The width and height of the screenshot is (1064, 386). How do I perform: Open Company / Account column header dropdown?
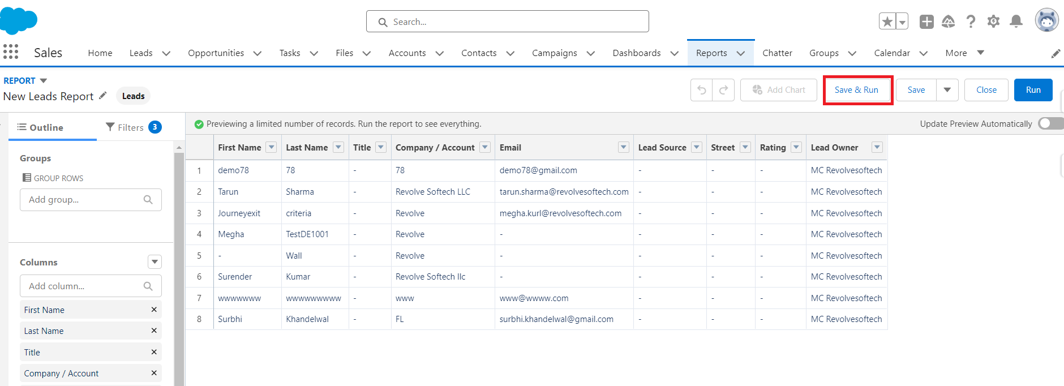coord(485,147)
